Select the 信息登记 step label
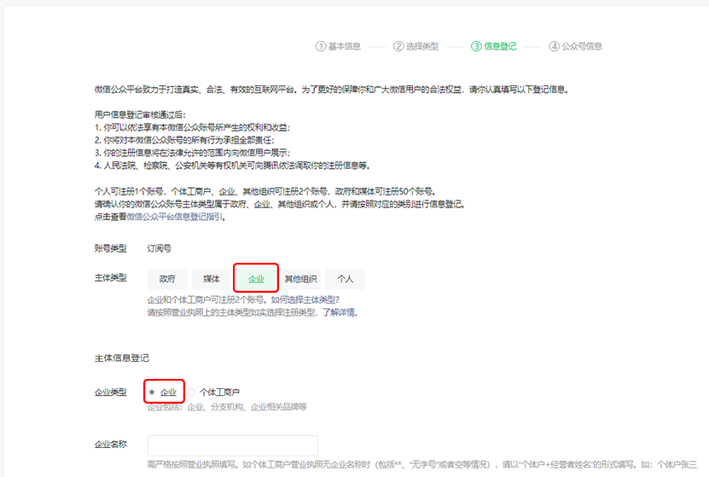709x477 pixels. pos(500,46)
